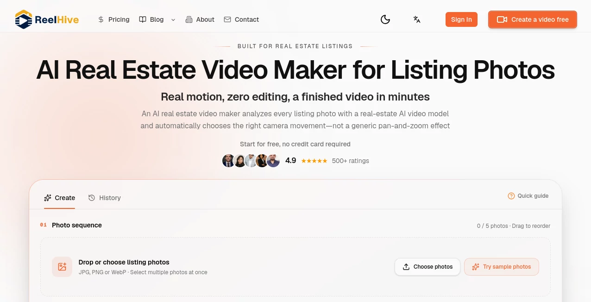Click 'Real motion, zero editing' subheading
The image size is (591, 302).
coord(295,97)
